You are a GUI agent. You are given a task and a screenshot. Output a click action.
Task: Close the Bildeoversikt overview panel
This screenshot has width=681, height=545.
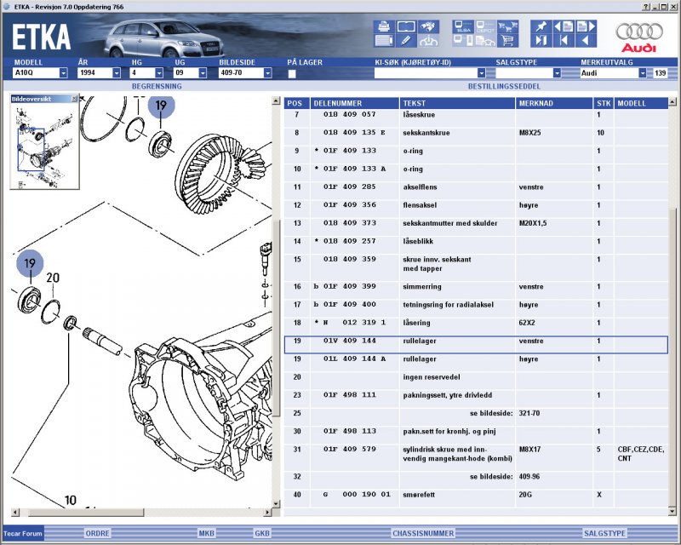tap(74, 99)
